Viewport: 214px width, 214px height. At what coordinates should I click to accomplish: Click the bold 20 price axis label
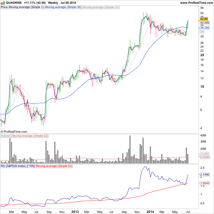[x=202, y=55]
